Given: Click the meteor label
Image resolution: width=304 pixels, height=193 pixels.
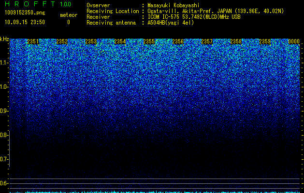Looking at the screenshot, I should pyautogui.click(x=69, y=15).
